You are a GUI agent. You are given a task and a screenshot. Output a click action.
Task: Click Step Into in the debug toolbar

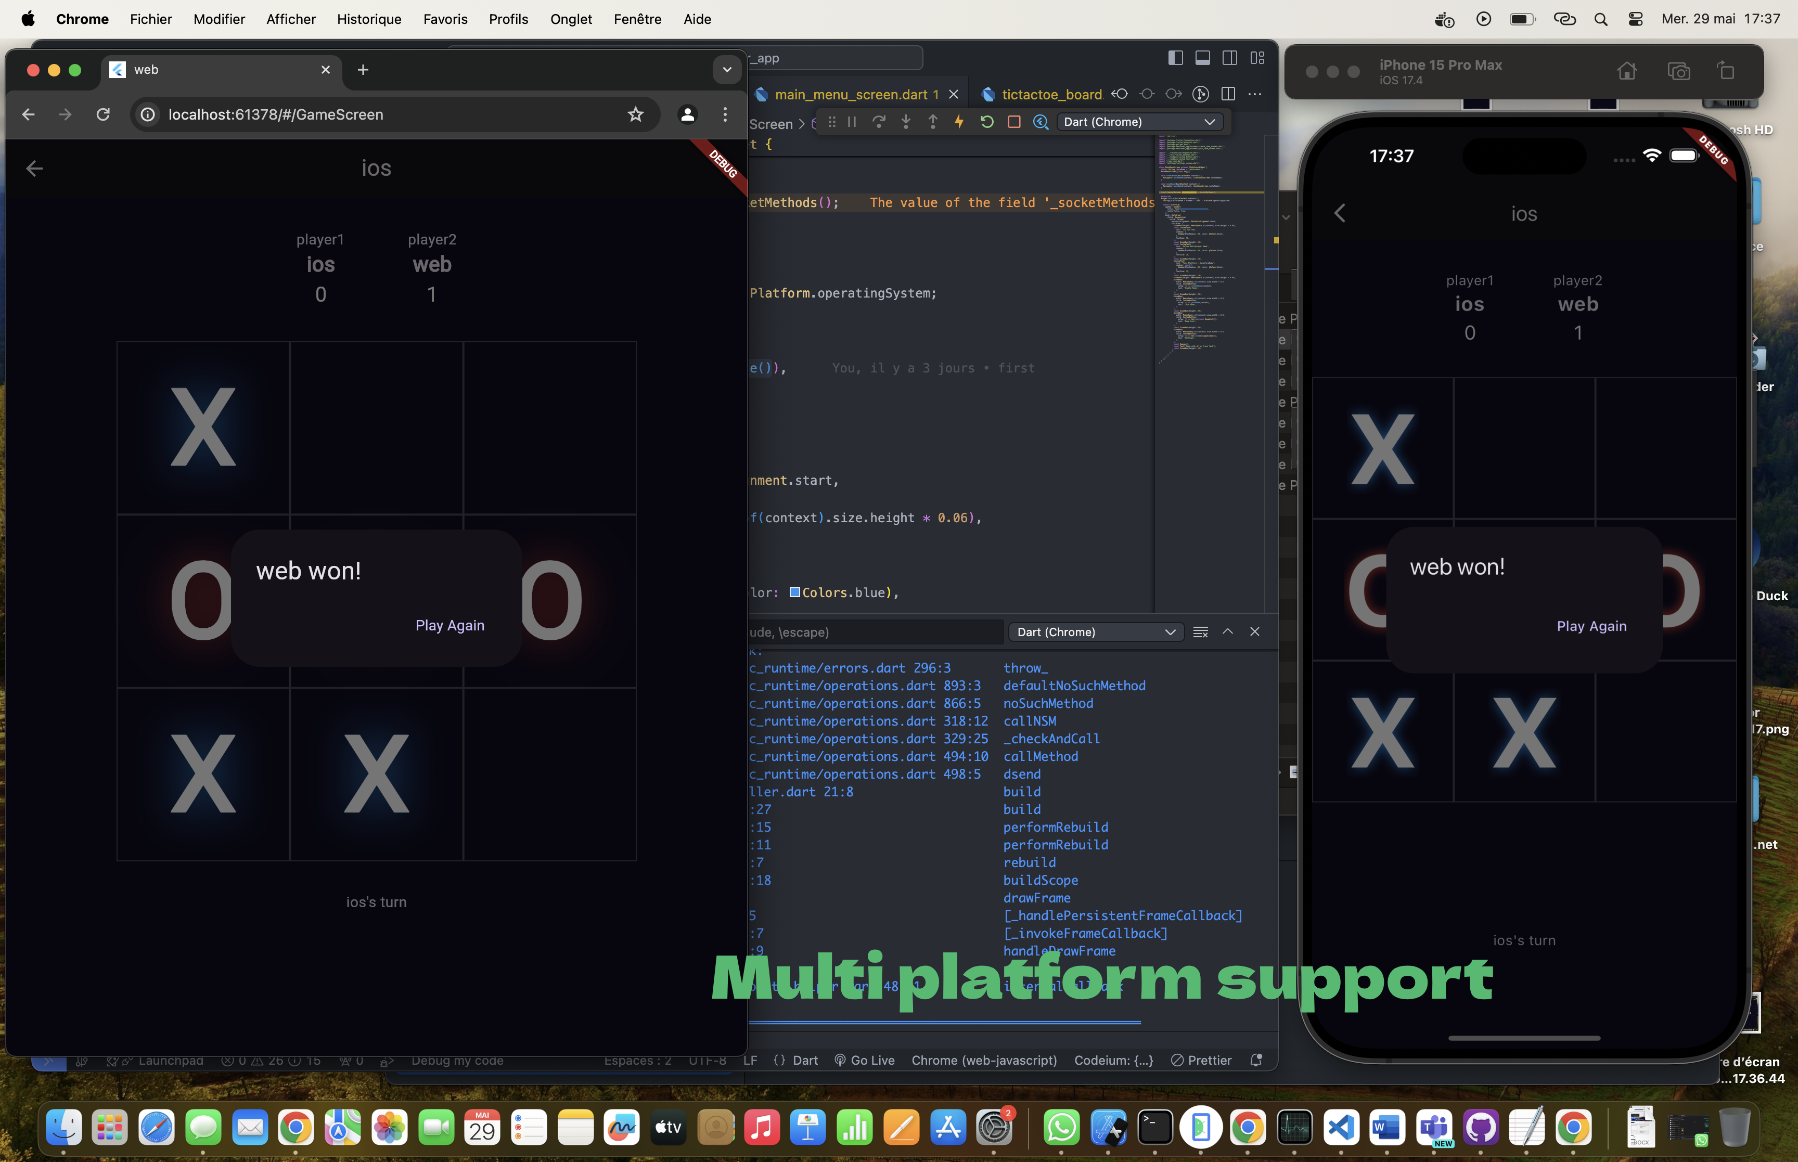pos(906,122)
